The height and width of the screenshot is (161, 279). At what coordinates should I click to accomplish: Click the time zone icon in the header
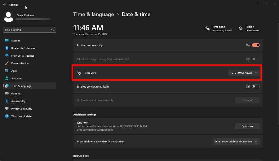pos(207,28)
